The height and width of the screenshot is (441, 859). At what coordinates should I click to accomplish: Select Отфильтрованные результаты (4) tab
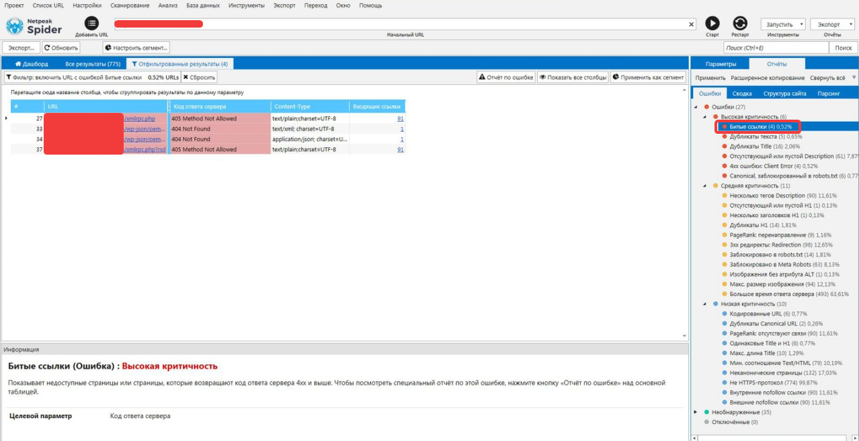[179, 64]
